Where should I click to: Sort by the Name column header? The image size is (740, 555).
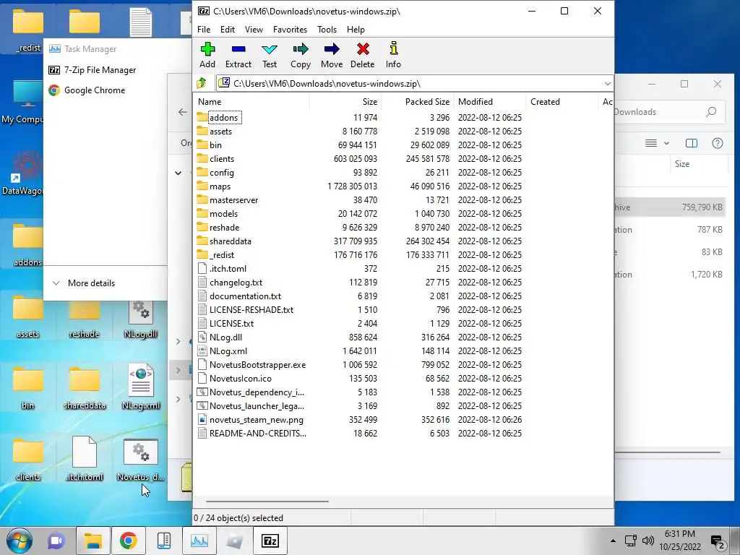point(251,101)
